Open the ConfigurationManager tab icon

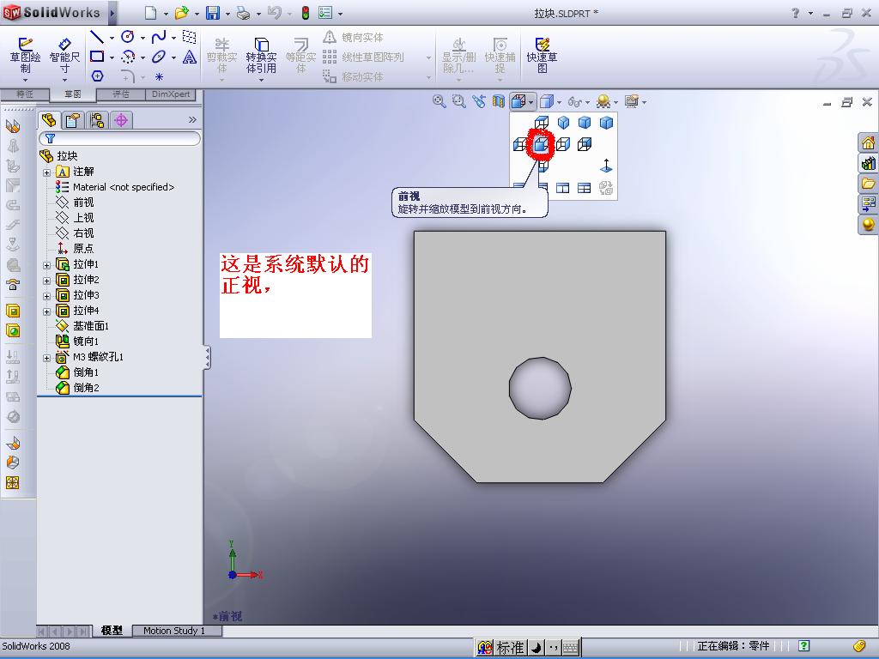coord(97,120)
